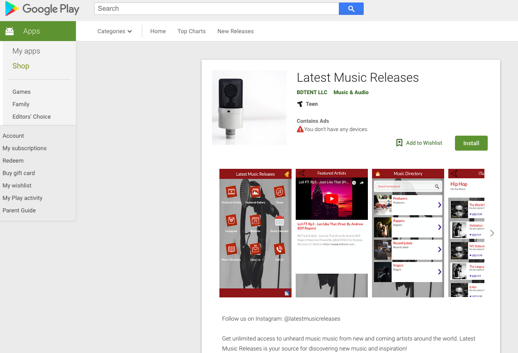This screenshot has height=353, width=518.
Task: Open the Categories dropdown
Action: point(114,31)
